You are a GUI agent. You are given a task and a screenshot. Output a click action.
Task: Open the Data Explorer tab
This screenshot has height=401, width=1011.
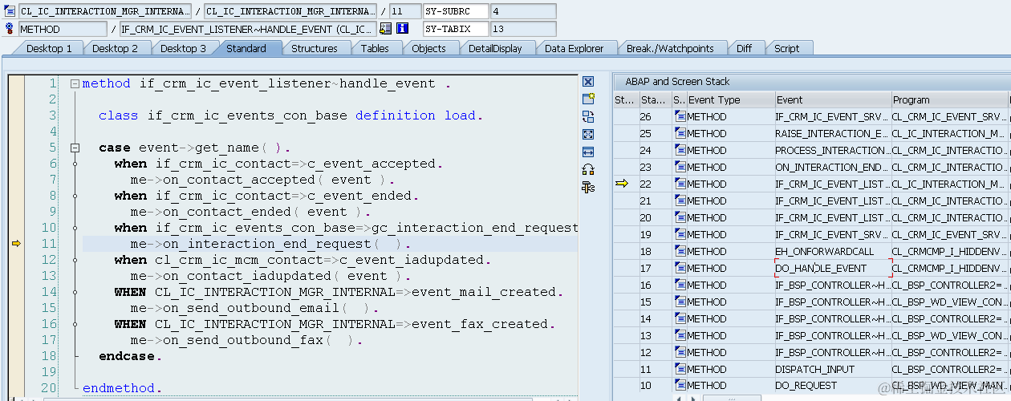pyautogui.click(x=575, y=48)
